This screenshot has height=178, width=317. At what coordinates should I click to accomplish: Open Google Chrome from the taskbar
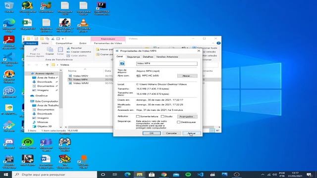pyautogui.click(x=164, y=175)
